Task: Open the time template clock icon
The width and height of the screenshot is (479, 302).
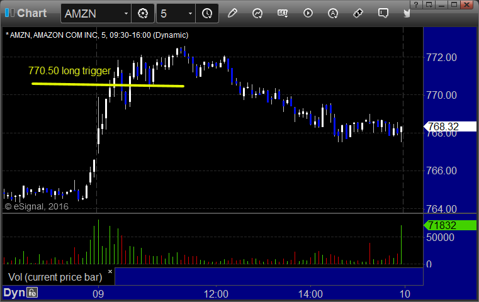Action: point(207,13)
